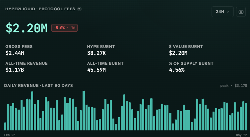The height and width of the screenshot is (137, 250).
Task: Select the $1.17B all-time revenue value
Action: click(15, 70)
